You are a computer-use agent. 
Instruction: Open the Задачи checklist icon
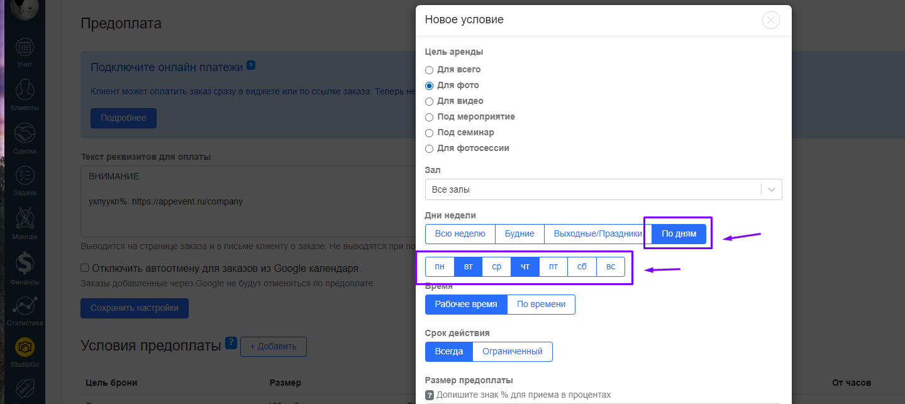(25, 176)
